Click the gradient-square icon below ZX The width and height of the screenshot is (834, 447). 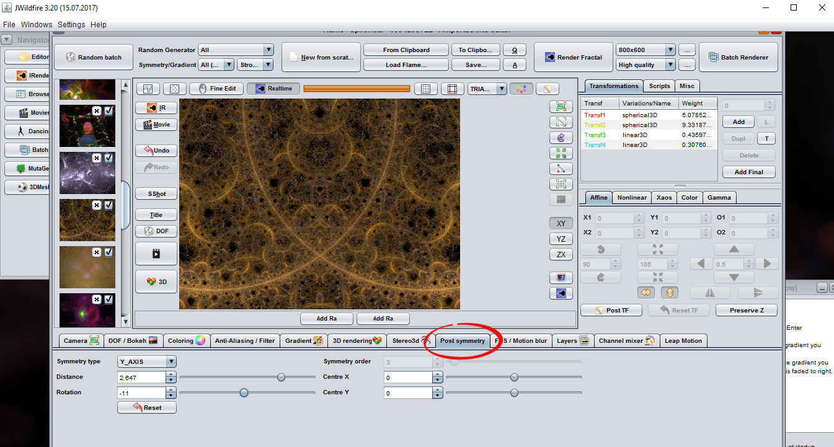pos(561,277)
